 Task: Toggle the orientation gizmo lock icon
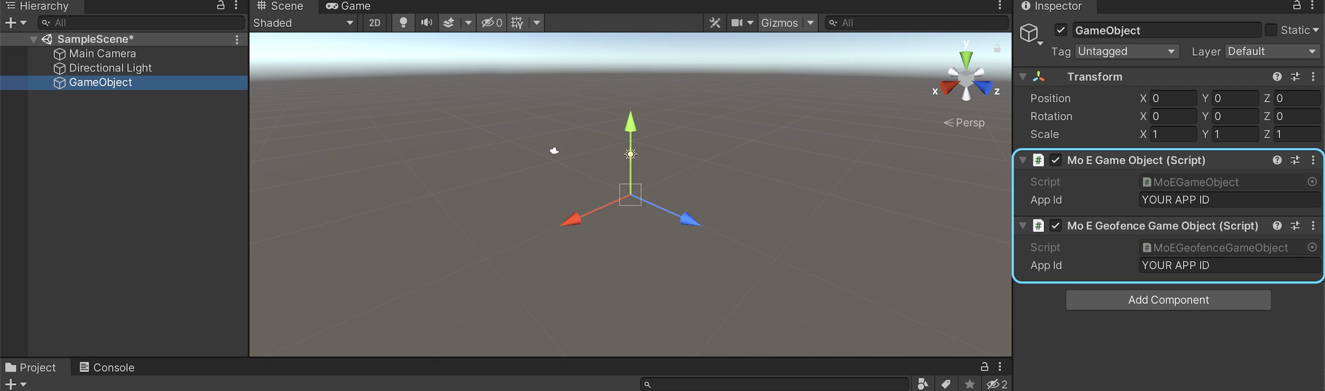pos(997,48)
